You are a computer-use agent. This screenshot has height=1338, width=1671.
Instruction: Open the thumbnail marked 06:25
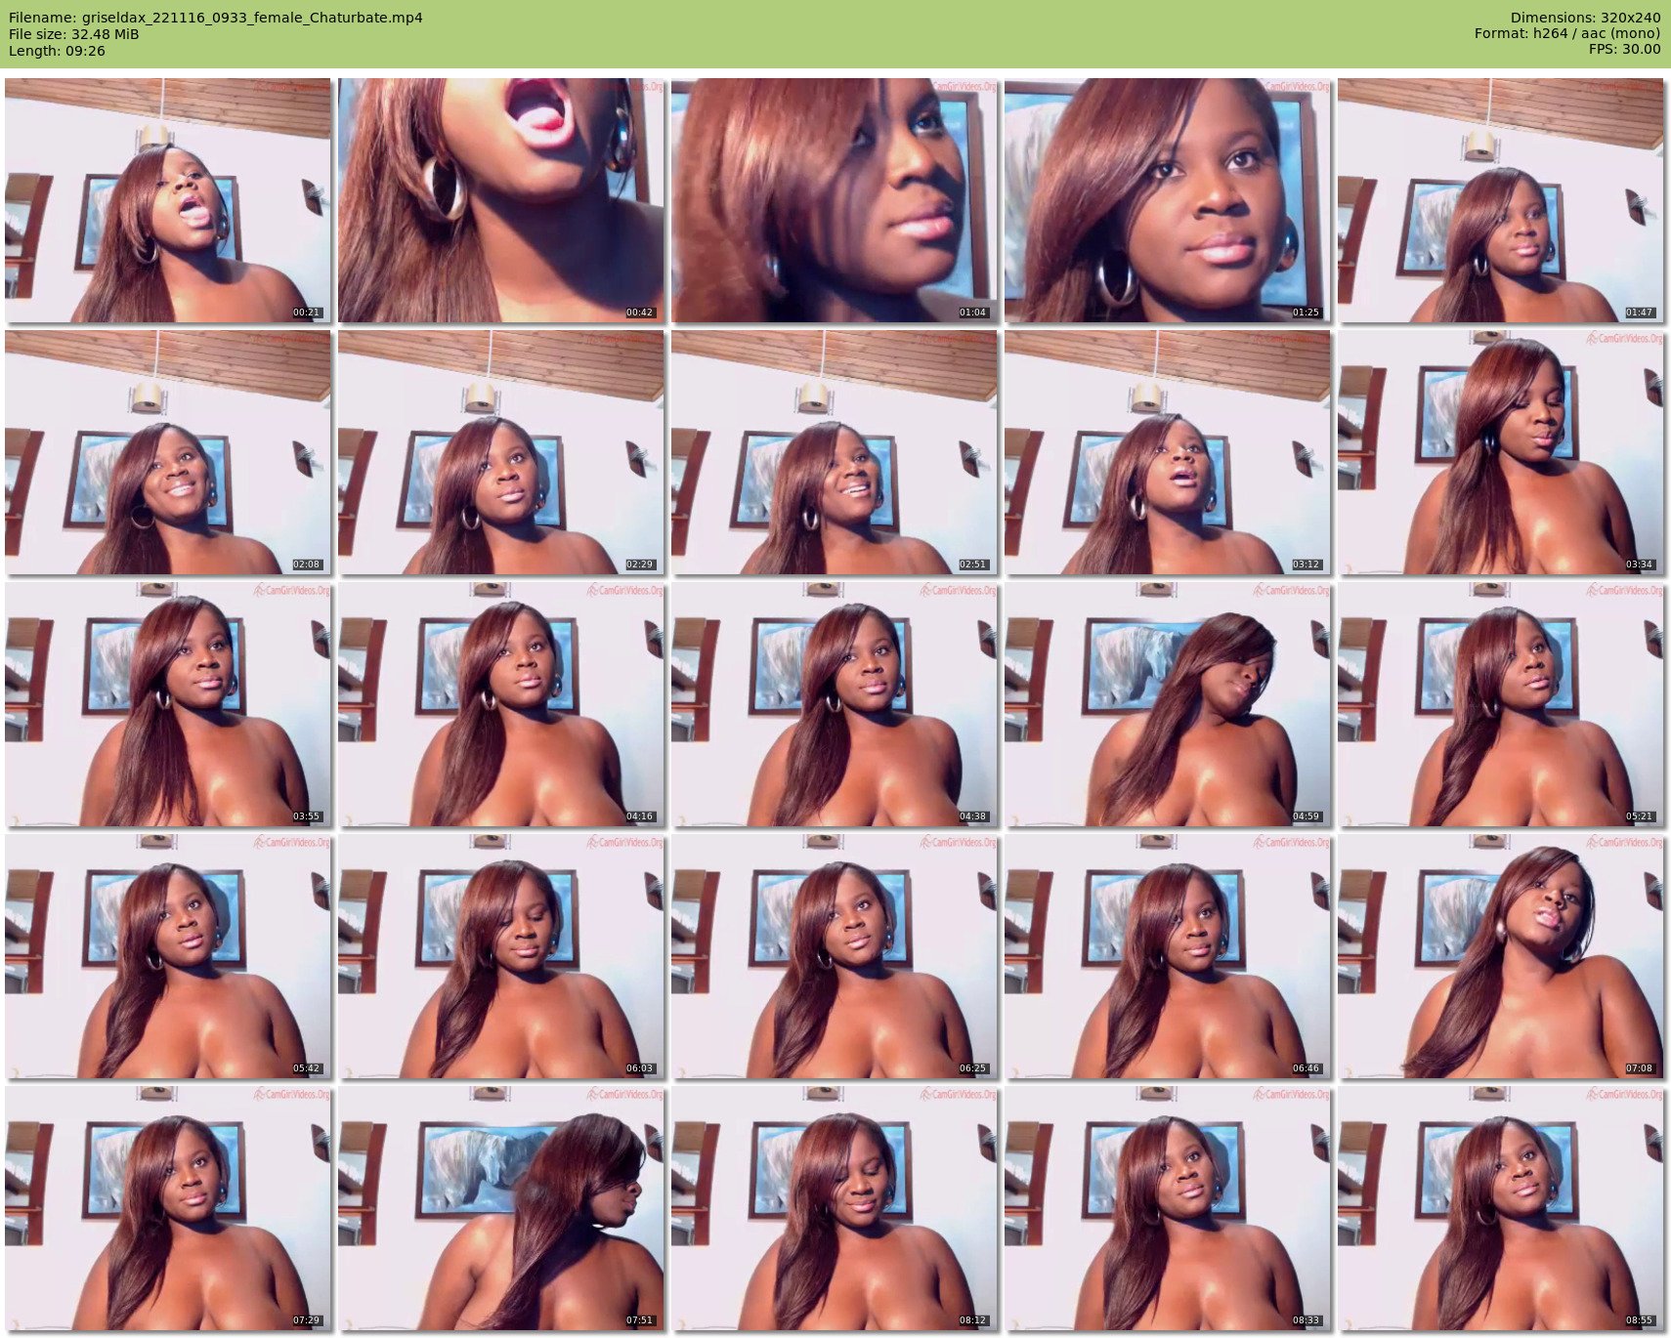click(835, 956)
